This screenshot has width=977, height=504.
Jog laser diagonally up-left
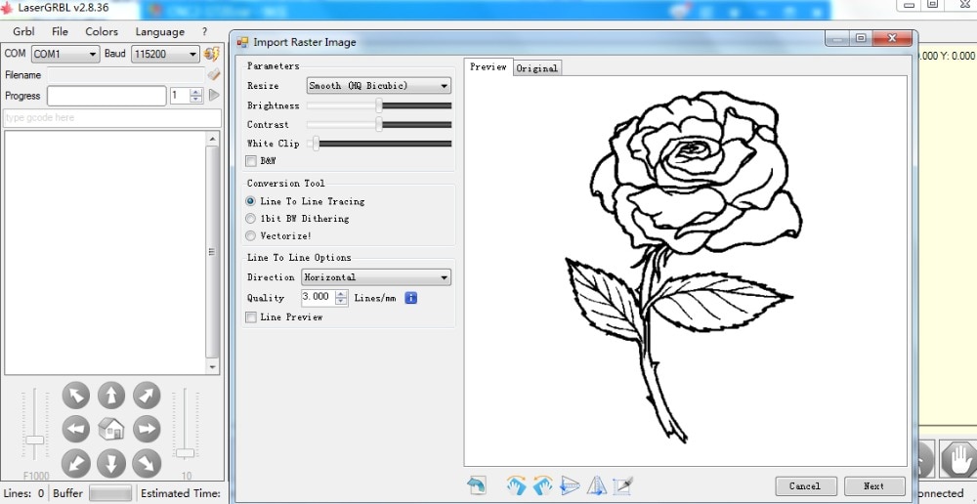point(76,396)
